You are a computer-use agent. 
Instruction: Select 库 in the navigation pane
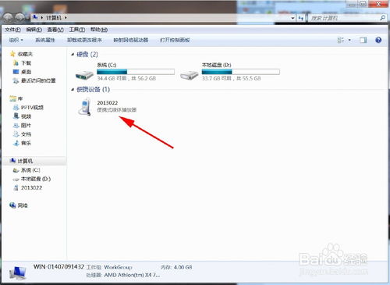coord(20,98)
